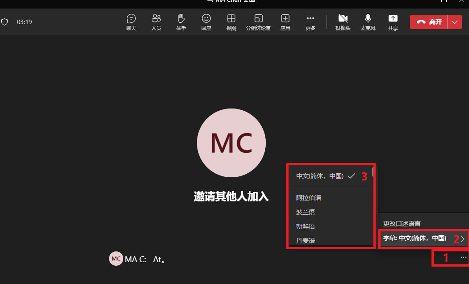469x284 pixels.
Task: Open caption settings ellipsis menu
Action: [x=463, y=257]
